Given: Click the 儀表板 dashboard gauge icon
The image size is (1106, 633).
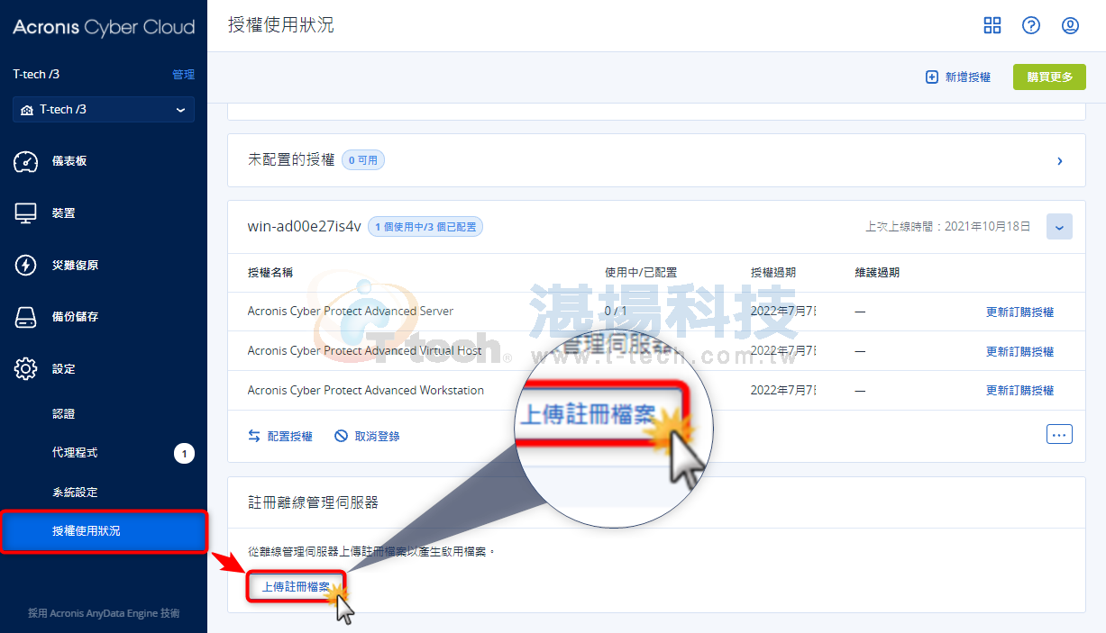Looking at the screenshot, I should (25, 161).
